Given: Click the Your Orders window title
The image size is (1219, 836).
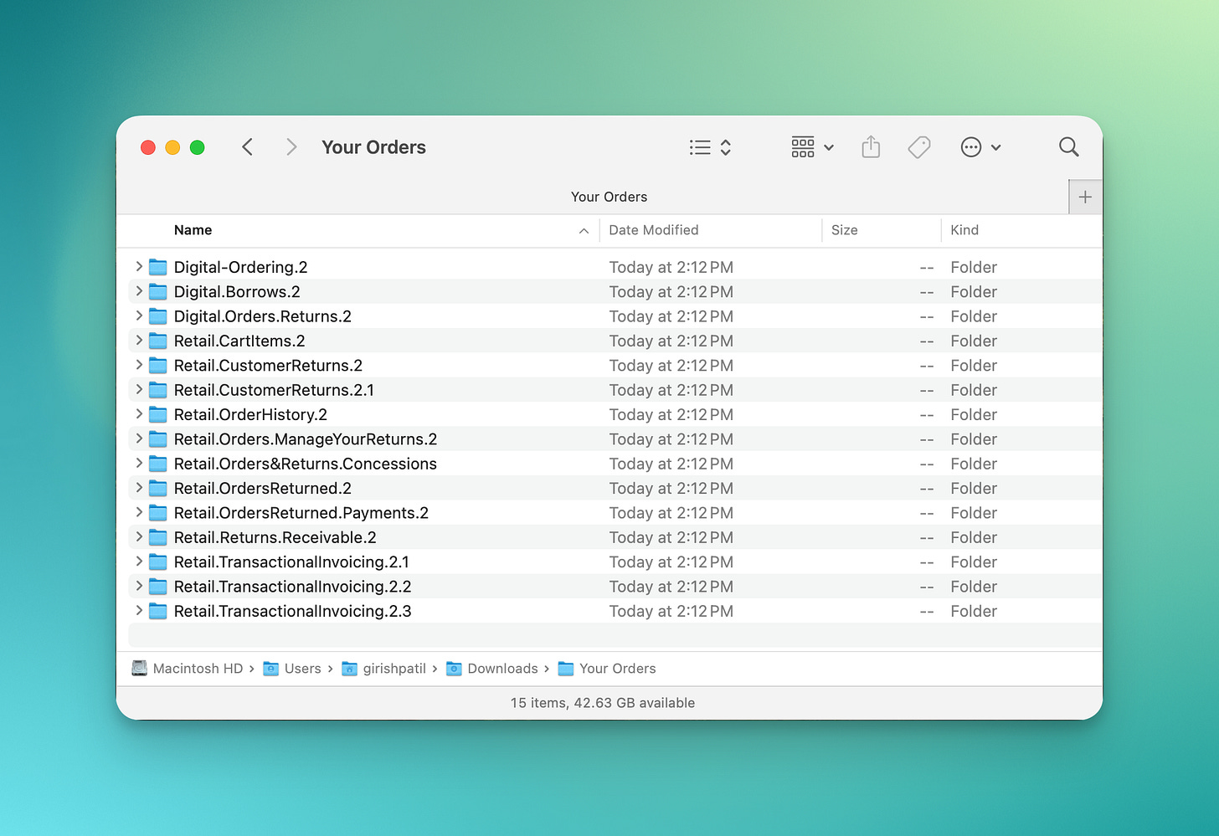Looking at the screenshot, I should pyautogui.click(x=373, y=147).
